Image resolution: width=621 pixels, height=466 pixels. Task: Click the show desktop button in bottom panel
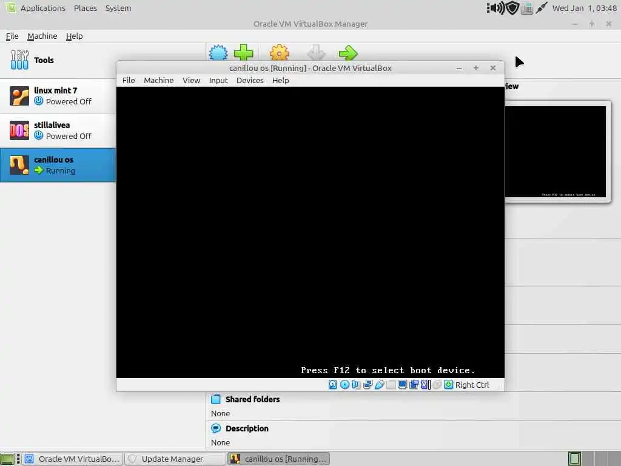7,459
